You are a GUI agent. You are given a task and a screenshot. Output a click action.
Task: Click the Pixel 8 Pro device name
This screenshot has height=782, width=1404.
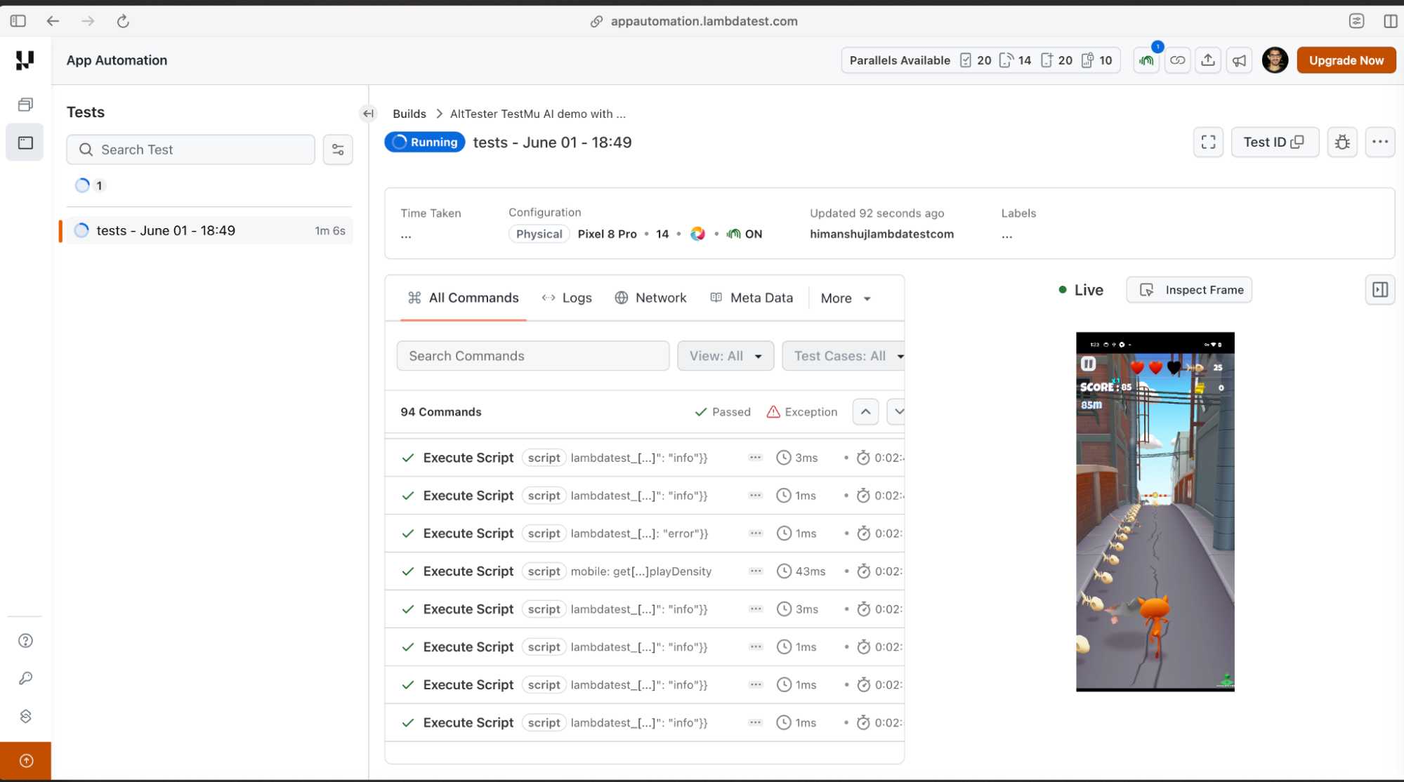(x=607, y=234)
